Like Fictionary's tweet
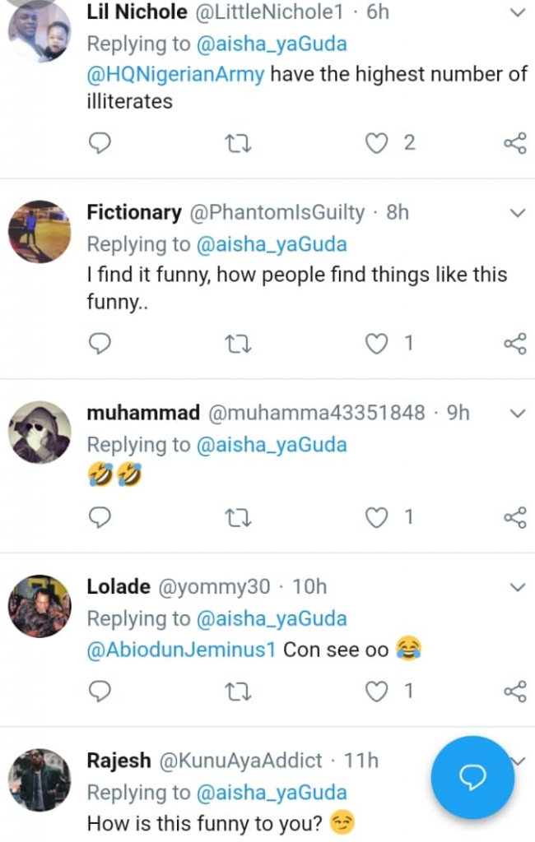Image resolution: width=535 pixels, height=842 pixels. pos(377,344)
